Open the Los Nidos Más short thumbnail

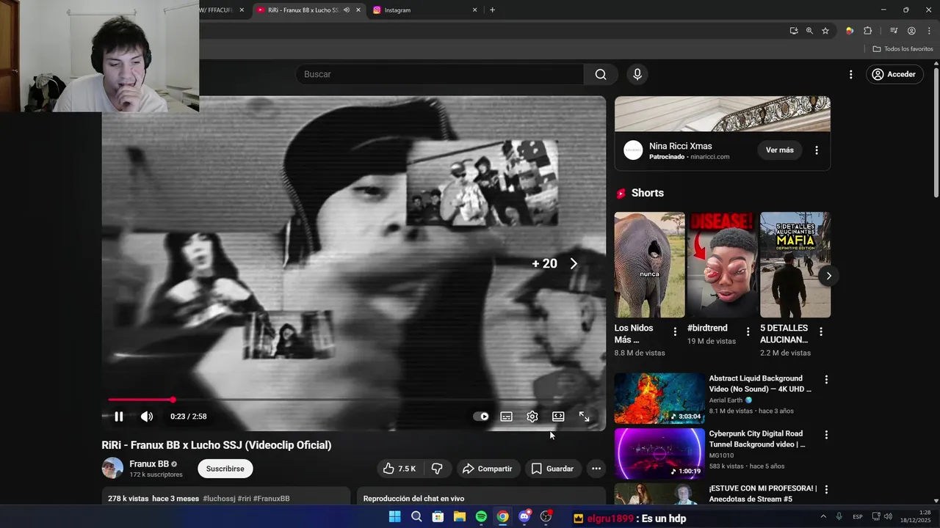tap(650, 265)
